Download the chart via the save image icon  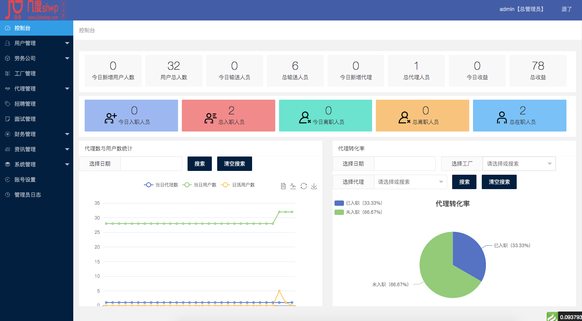pos(314,186)
